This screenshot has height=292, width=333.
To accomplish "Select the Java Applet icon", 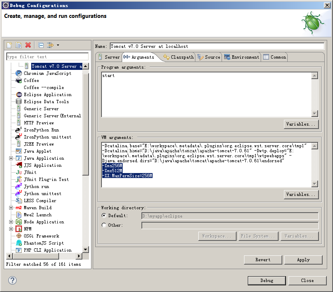I will pos(19,151).
